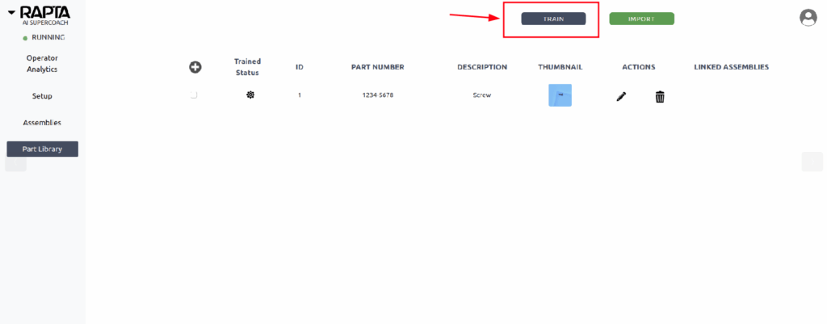Screen dimensions: 827x324
Task: Click the gray square below Part Library
Action: tap(16, 164)
